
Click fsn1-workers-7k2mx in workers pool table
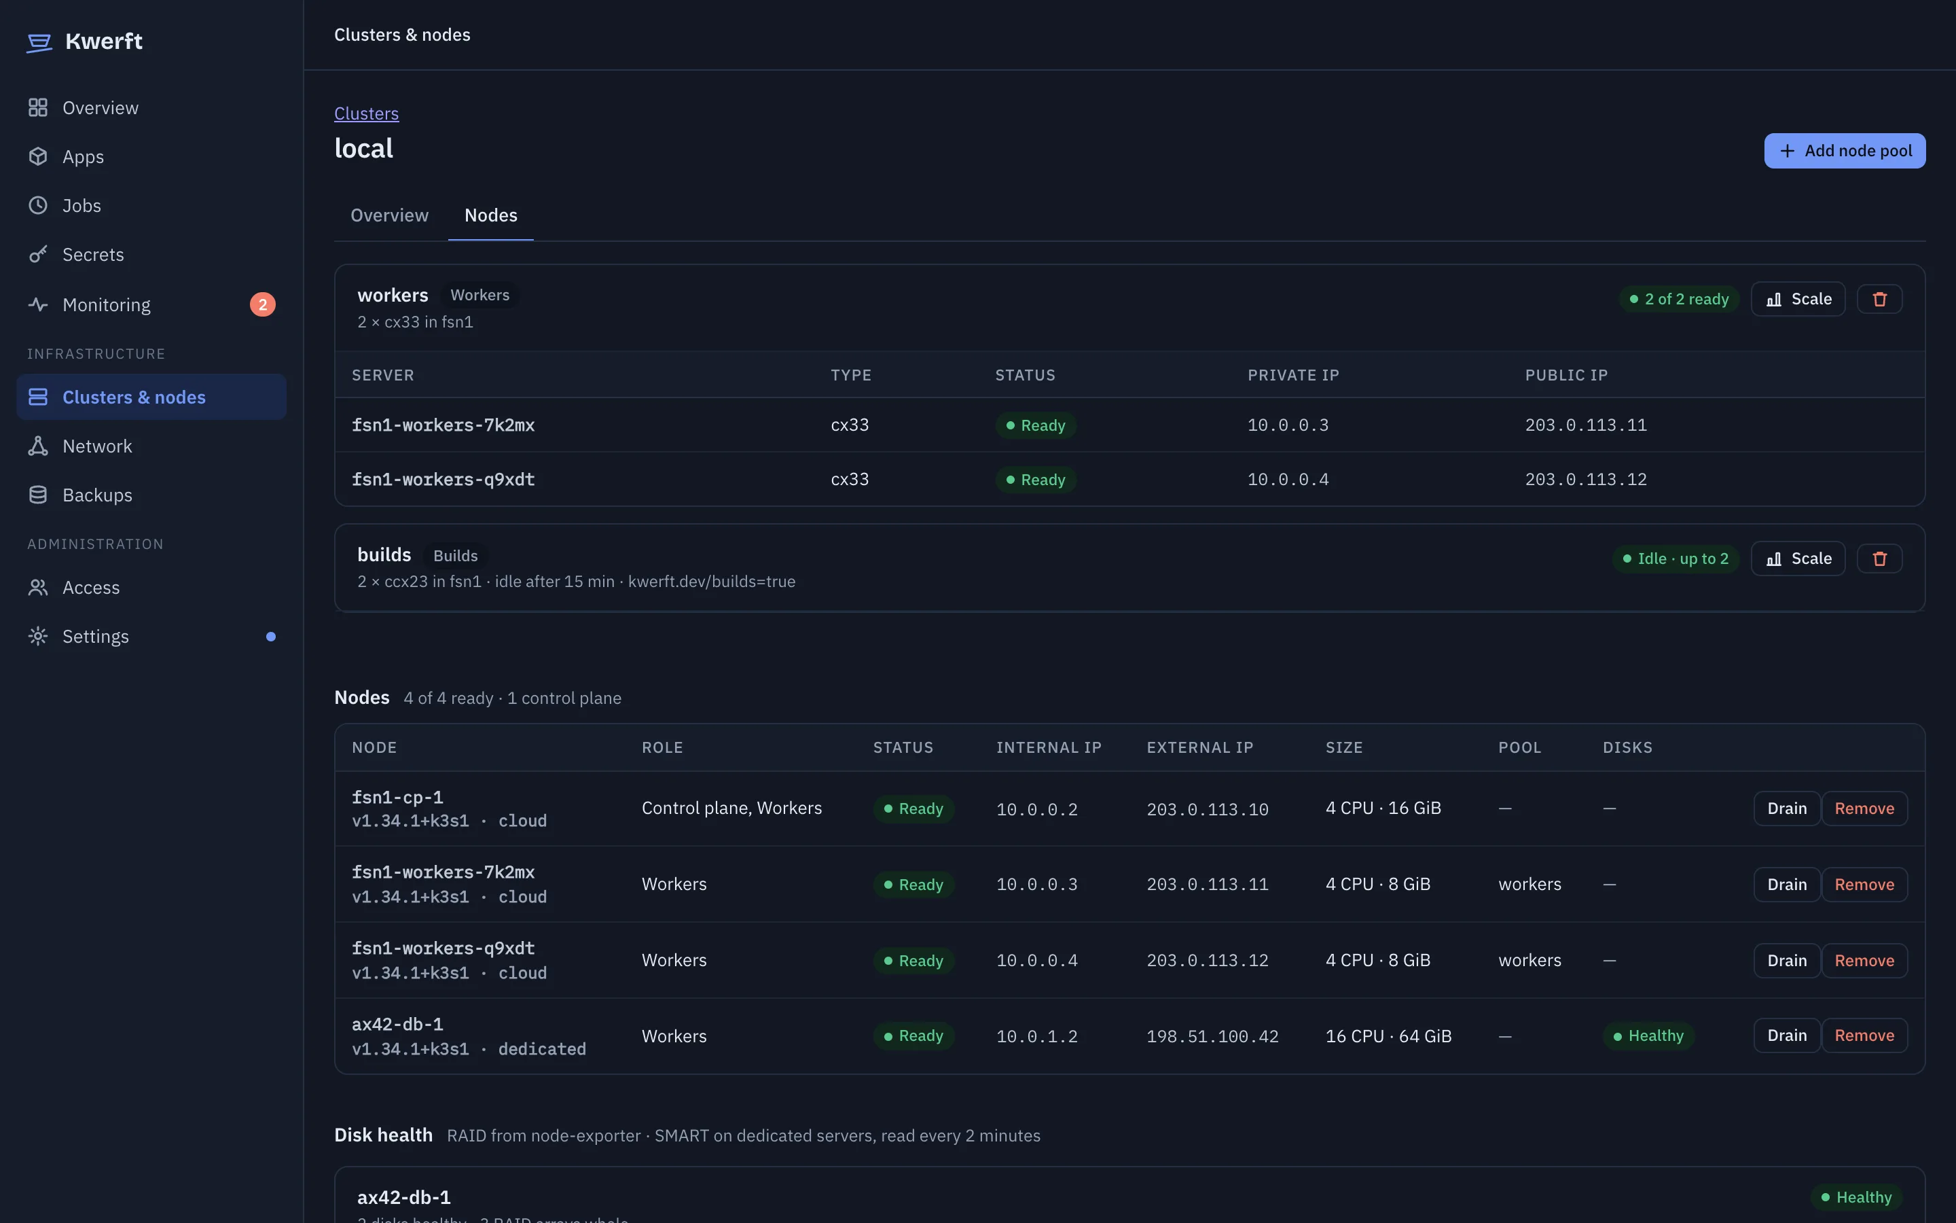(443, 425)
